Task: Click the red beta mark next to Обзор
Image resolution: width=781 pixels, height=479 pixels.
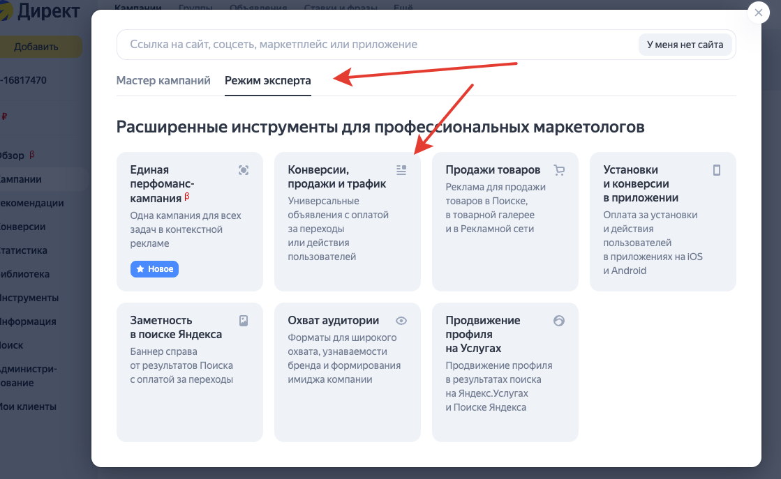Action: [32, 154]
